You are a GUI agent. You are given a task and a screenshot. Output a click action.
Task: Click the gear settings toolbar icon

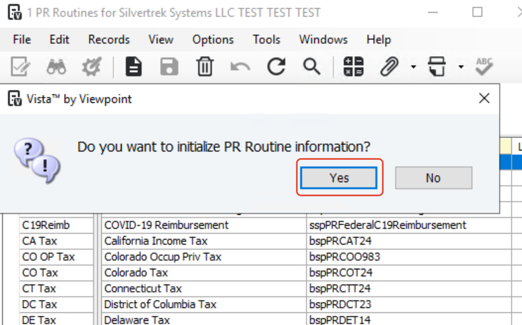[91, 66]
